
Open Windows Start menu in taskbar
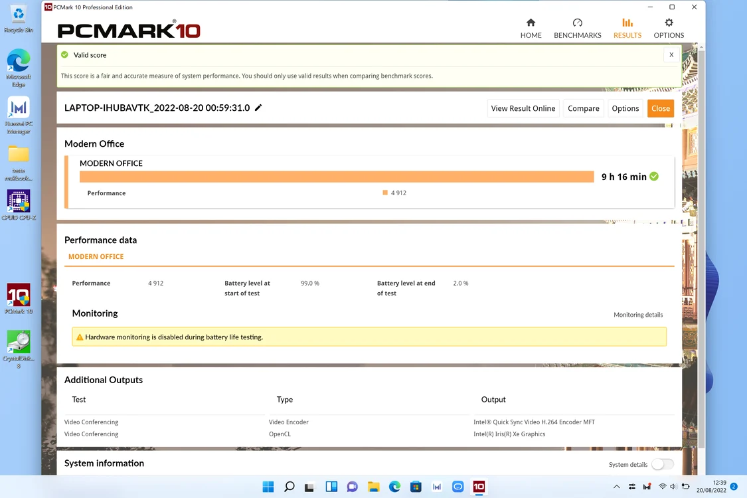tap(268, 487)
